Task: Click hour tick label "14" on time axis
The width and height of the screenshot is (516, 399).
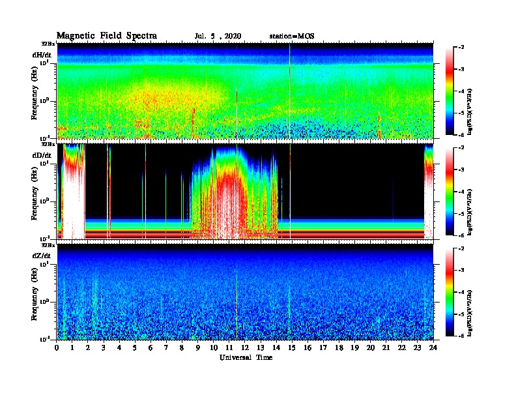Action: click(x=276, y=348)
